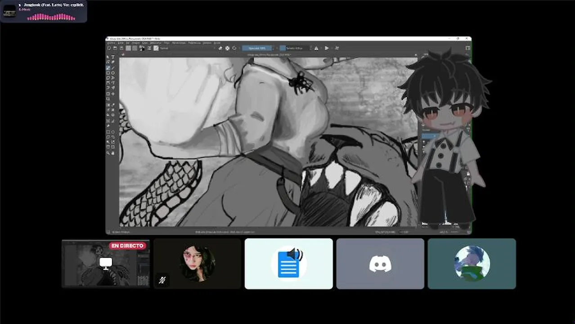Select the Polygon tool
575x324 pixels.
pyautogui.click(x=108, y=78)
